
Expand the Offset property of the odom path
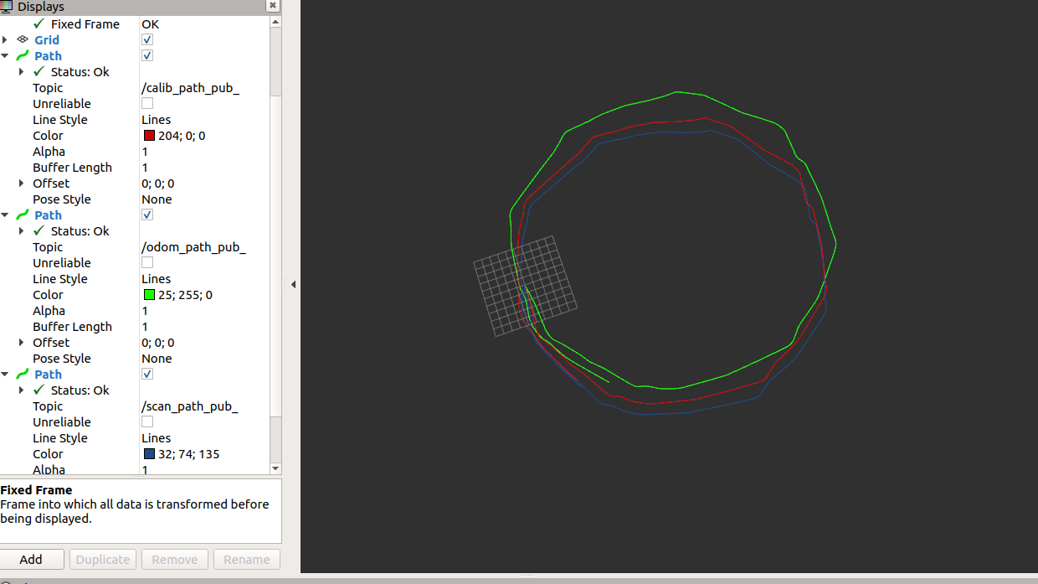click(21, 342)
